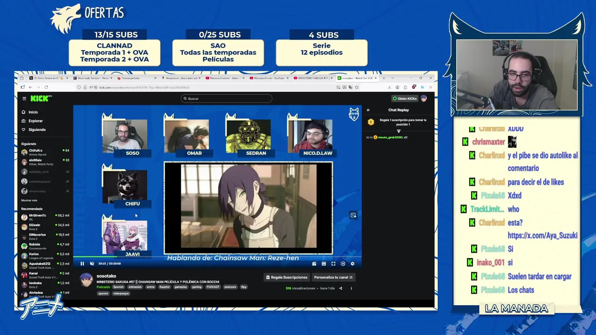Open Agustabell212 recommended channel
This screenshot has height=335, width=596.
[45, 265]
